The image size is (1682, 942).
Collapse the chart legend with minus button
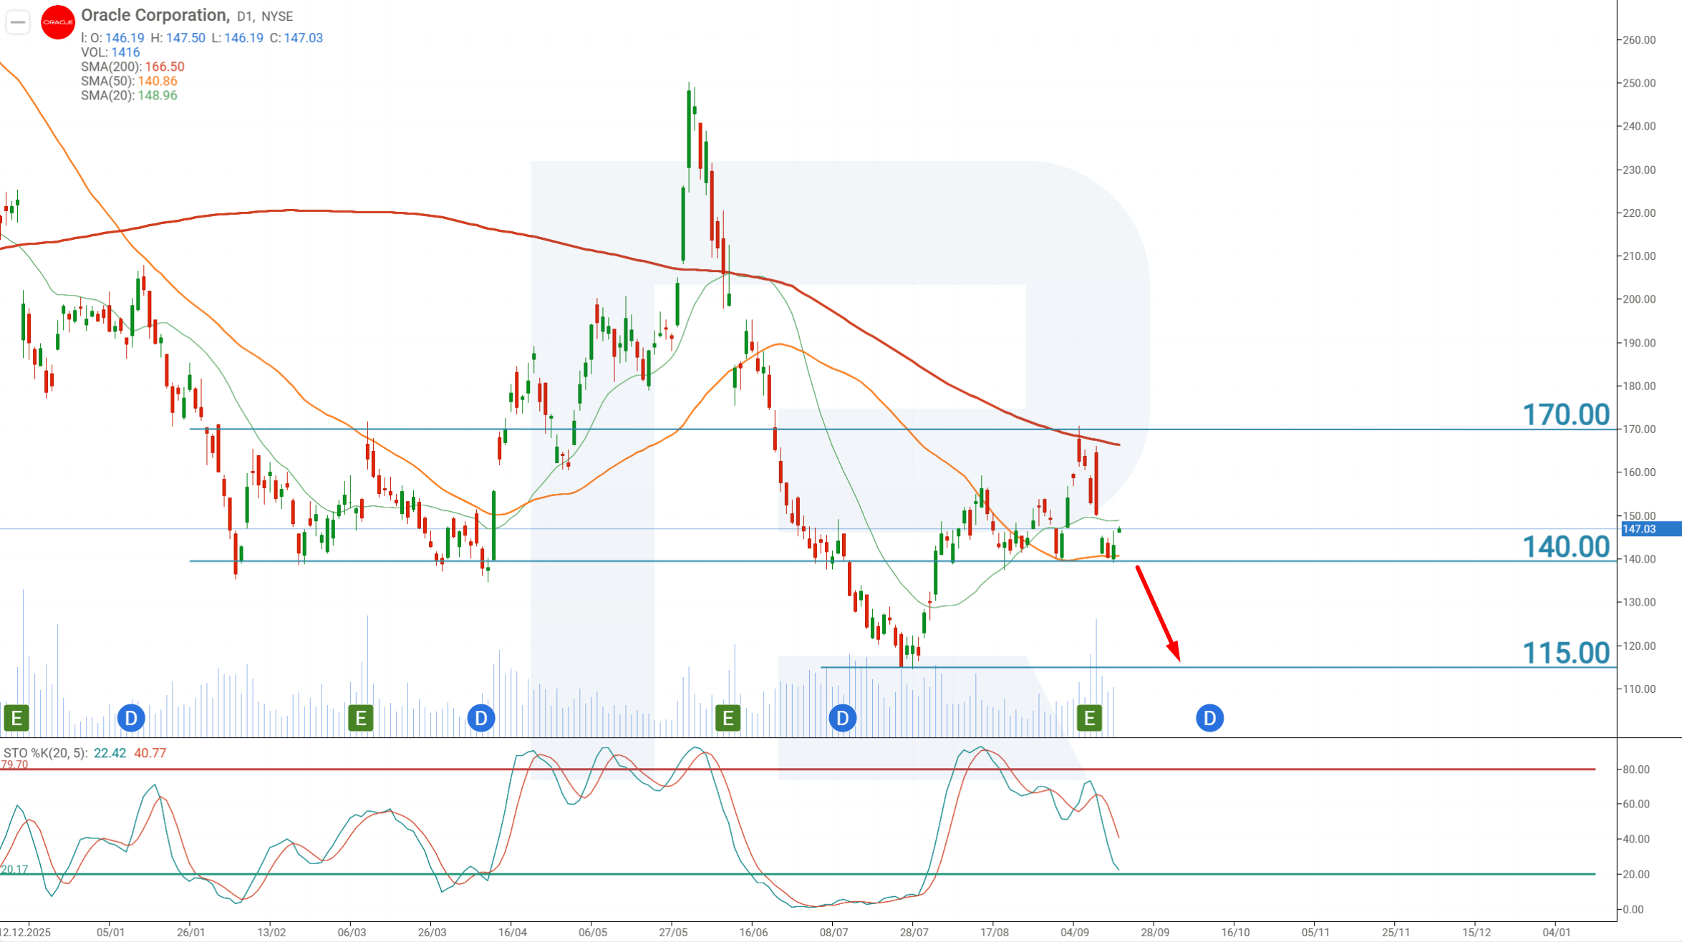click(18, 22)
